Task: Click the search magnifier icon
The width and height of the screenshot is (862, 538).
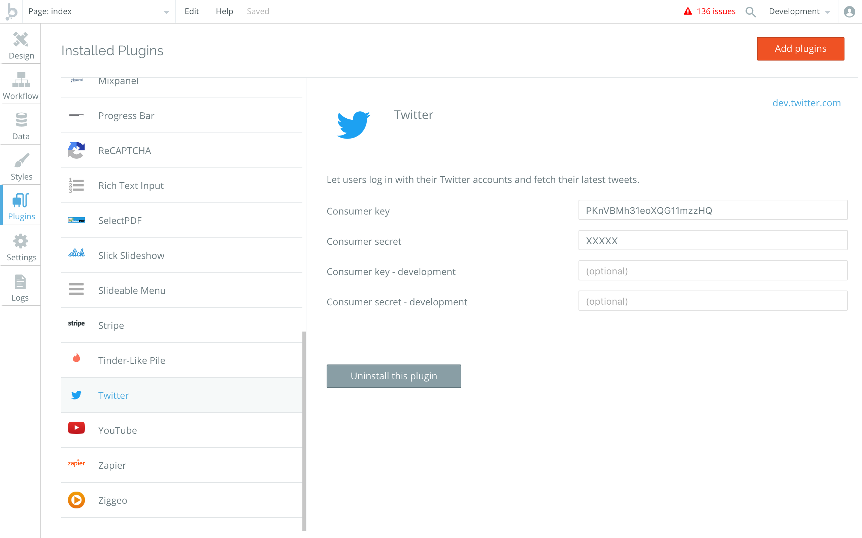Action: (x=751, y=12)
